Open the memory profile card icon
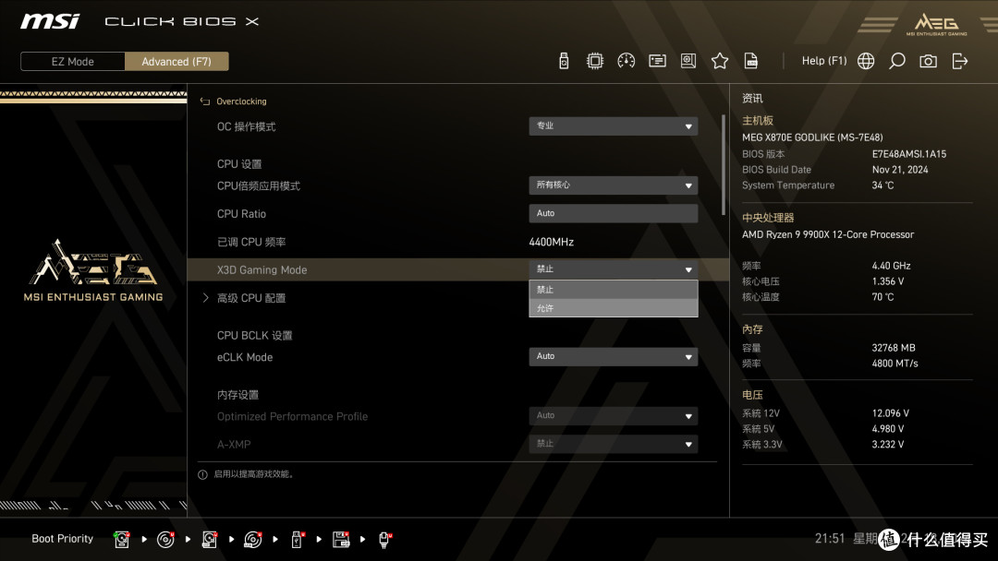 pos(657,61)
